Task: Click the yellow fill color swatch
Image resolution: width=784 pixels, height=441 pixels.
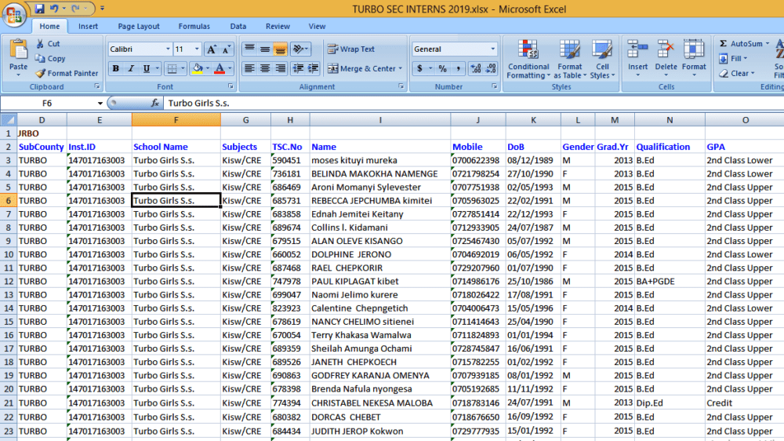Action: (198, 68)
